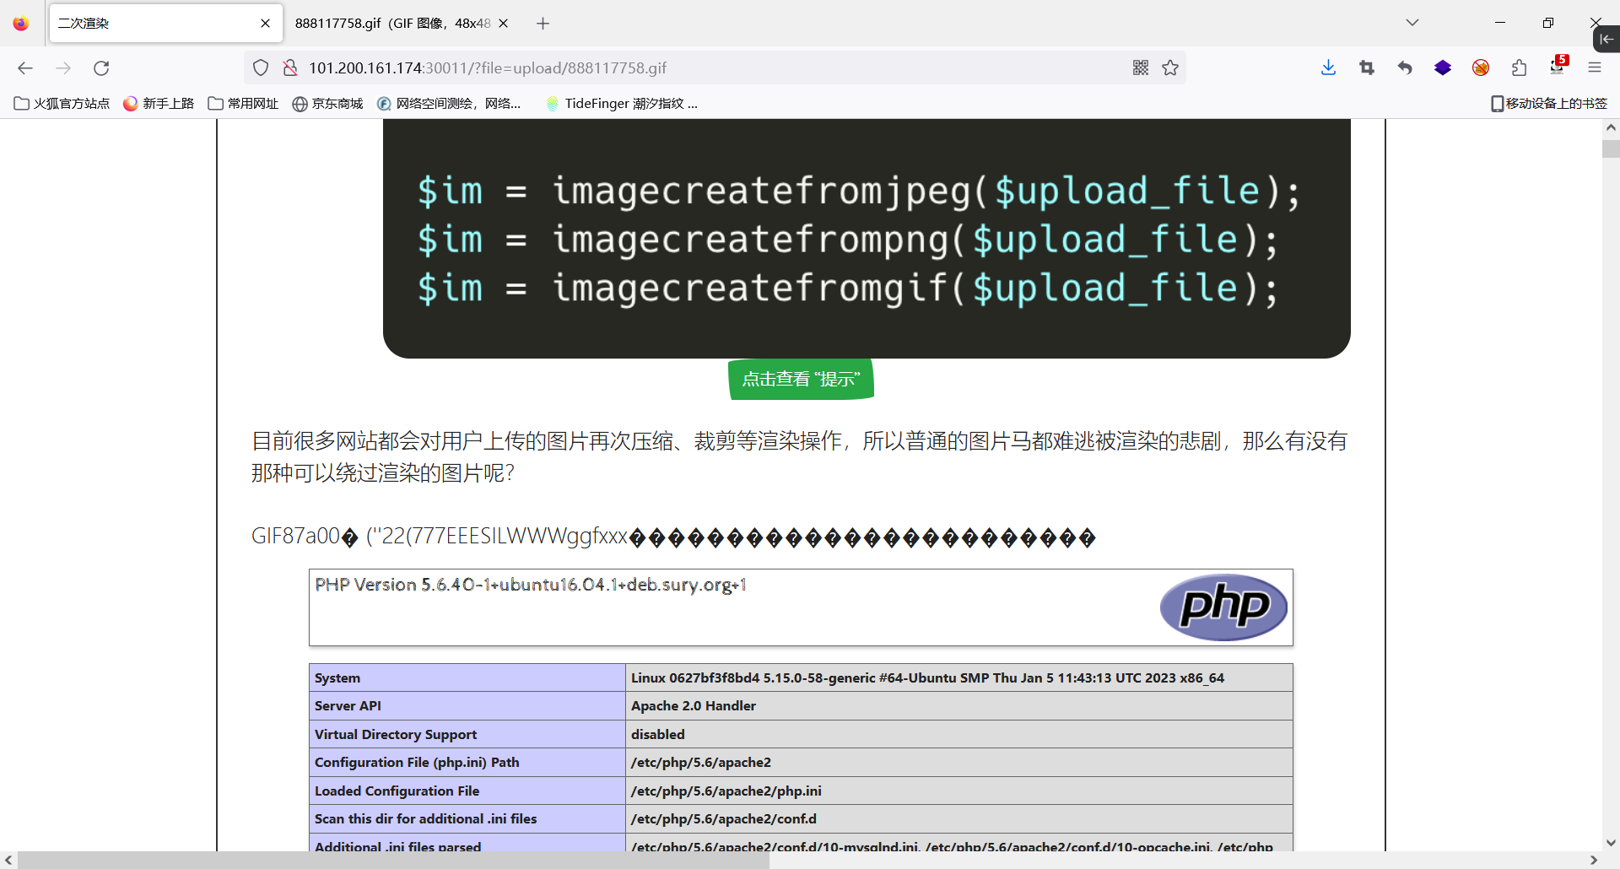Viewport: 1620px width, 869px height.
Task: Click the imagecreatefromjpeg code line
Action: tap(858, 191)
